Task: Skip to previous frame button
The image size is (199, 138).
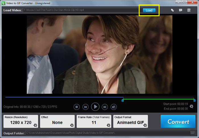Action: click(86, 107)
